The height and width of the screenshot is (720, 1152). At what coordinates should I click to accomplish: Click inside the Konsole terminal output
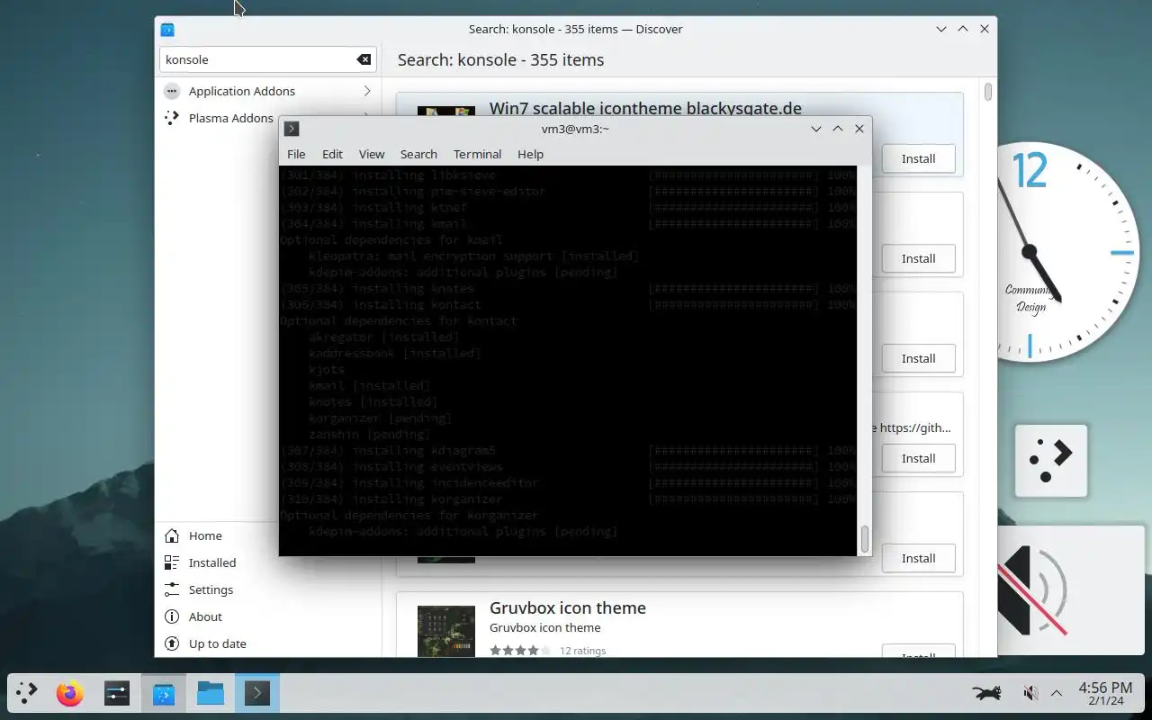coord(568,360)
